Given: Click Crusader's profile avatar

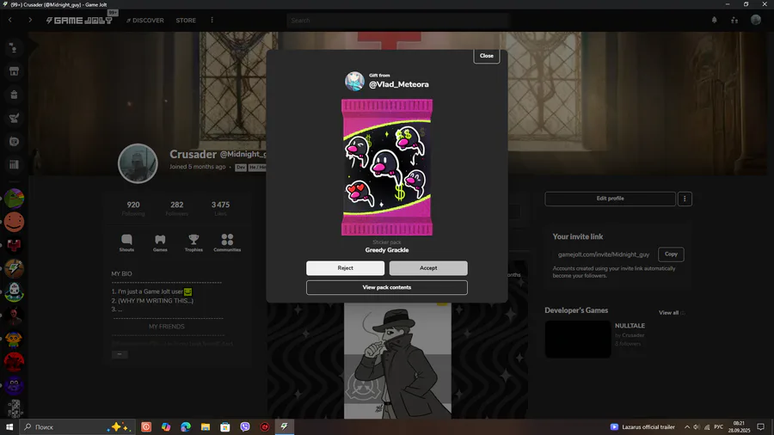Looking at the screenshot, I should 138,163.
